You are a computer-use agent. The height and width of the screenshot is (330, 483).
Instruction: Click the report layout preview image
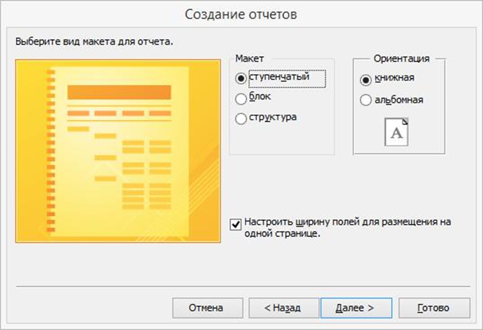click(x=118, y=151)
